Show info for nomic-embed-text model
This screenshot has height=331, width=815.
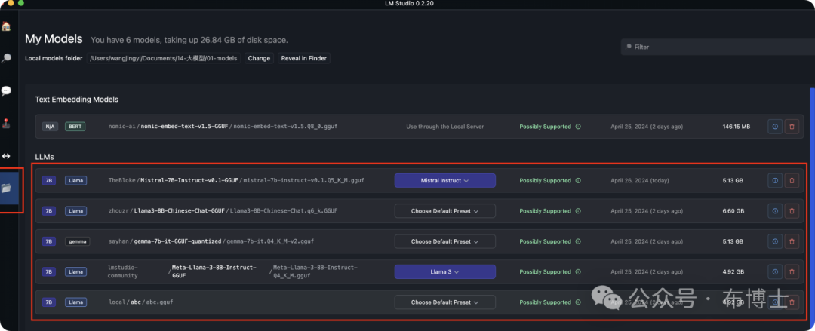775,126
